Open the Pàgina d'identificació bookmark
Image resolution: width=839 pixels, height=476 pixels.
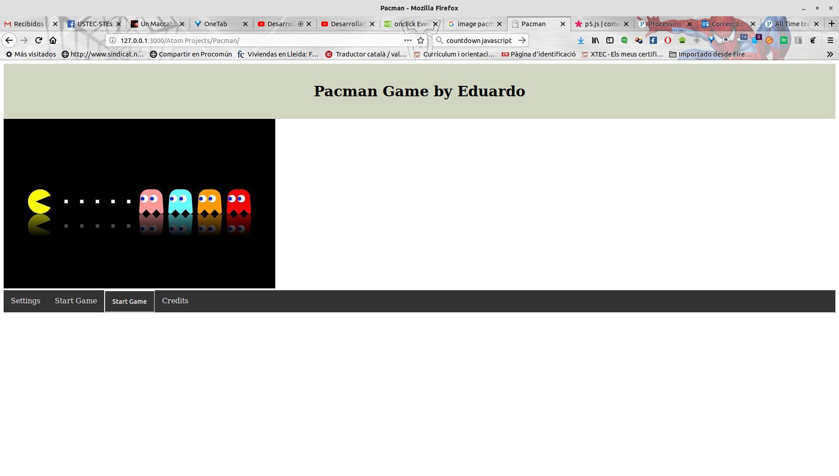tap(538, 54)
